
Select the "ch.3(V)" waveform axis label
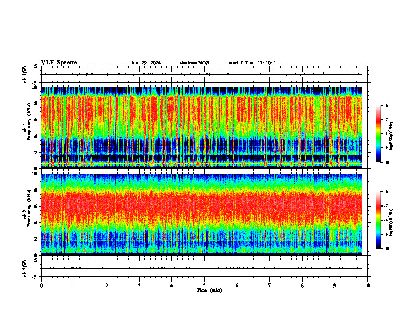pos(25,268)
